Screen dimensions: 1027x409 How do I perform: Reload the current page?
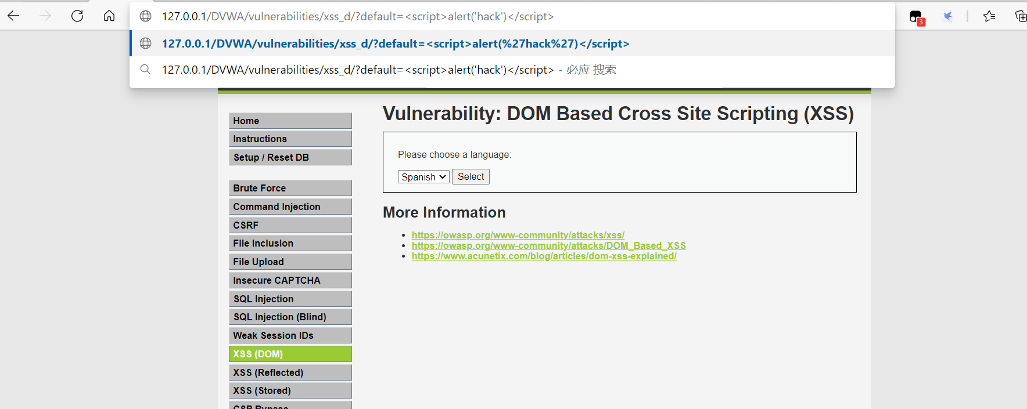77,16
